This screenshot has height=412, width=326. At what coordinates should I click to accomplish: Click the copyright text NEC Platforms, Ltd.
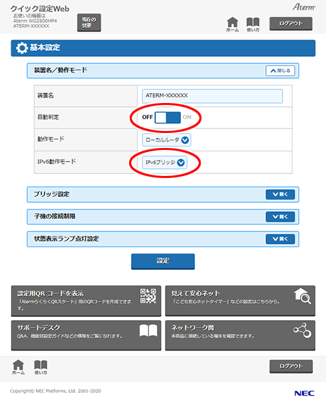coord(55,391)
